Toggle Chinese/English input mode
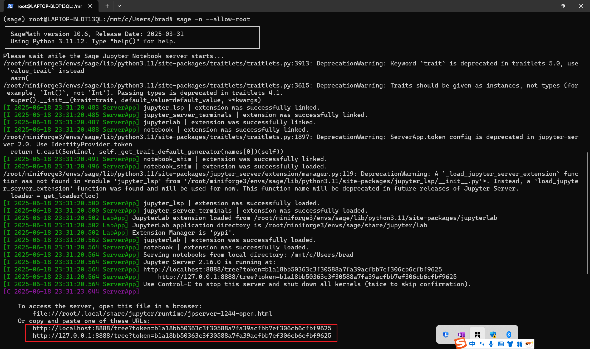The height and width of the screenshot is (349, 590). tap(472, 343)
